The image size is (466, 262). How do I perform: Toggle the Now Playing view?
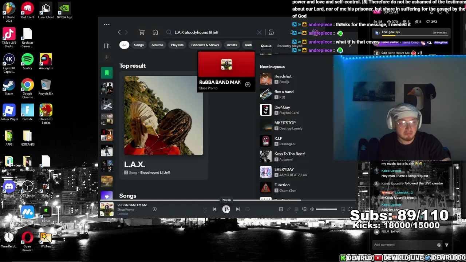(x=281, y=209)
